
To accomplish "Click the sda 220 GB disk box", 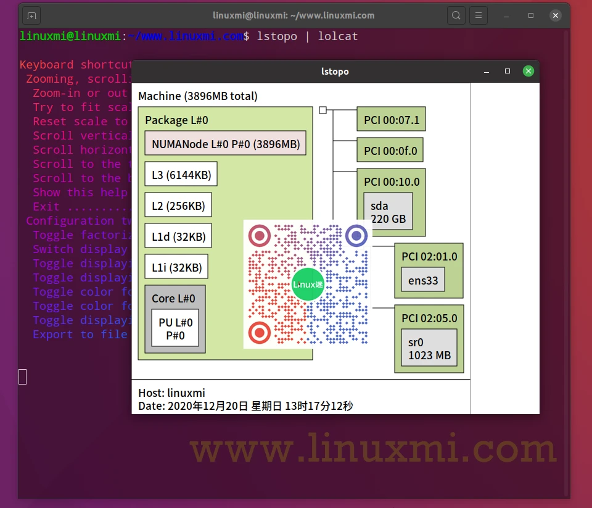I will (x=388, y=211).
